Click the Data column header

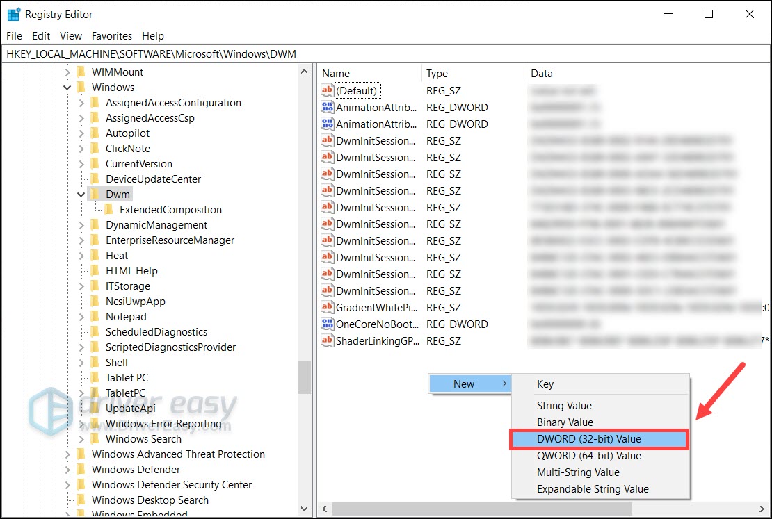tap(648, 74)
